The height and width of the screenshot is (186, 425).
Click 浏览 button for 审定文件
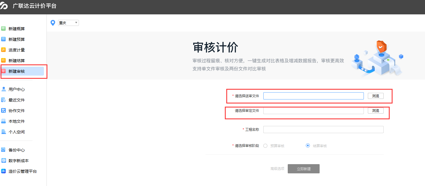coord(376,111)
